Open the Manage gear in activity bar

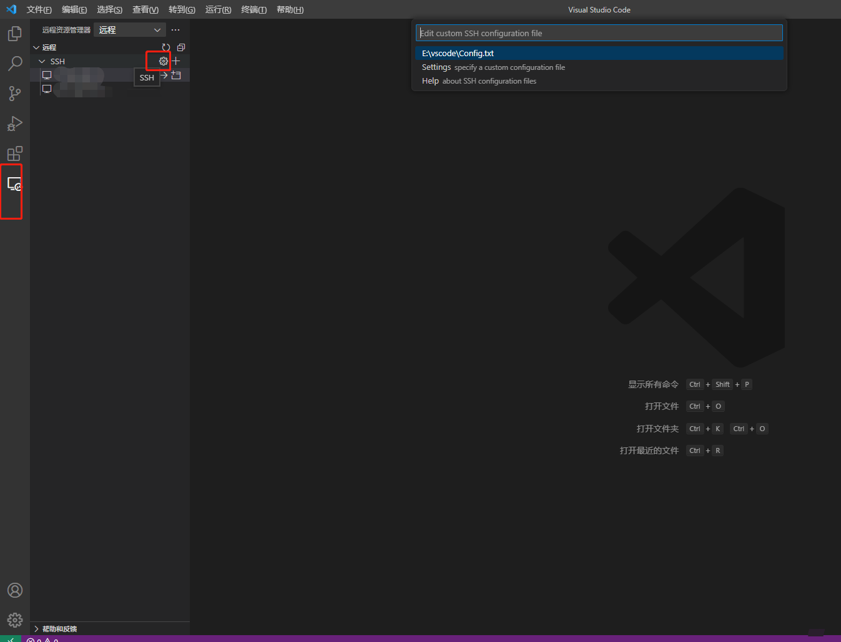(15, 620)
